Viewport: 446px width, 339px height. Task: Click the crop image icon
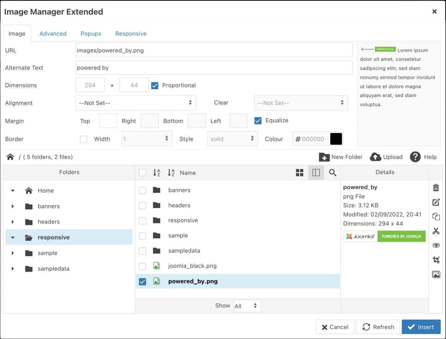click(436, 260)
